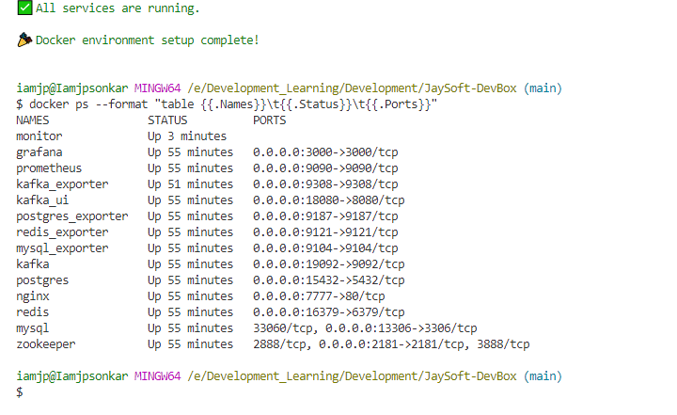677x415 pixels.
Task: Click the 'monitor' container name
Action: tap(39, 136)
